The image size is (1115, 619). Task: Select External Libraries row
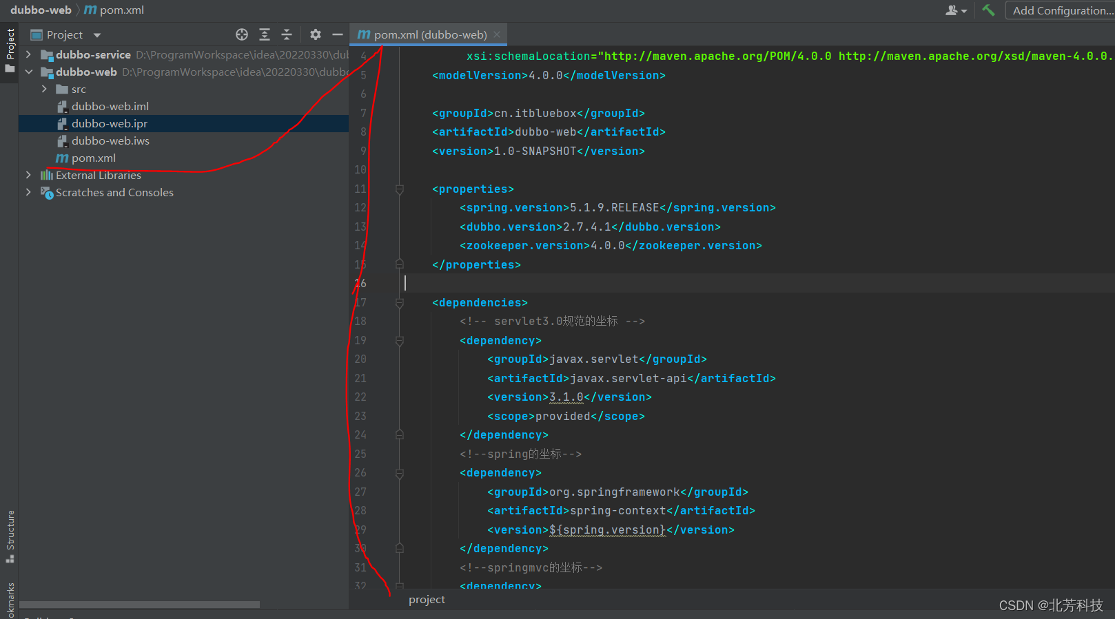pos(99,175)
